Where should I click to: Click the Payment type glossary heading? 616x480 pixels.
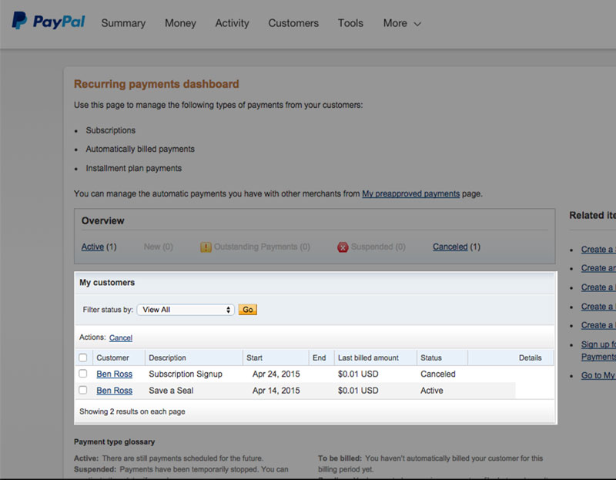pos(114,442)
